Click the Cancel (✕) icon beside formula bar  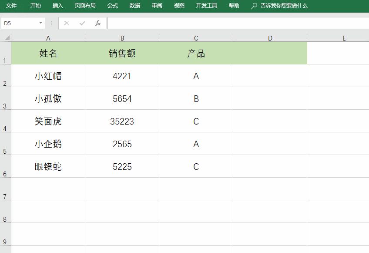click(66, 23)
